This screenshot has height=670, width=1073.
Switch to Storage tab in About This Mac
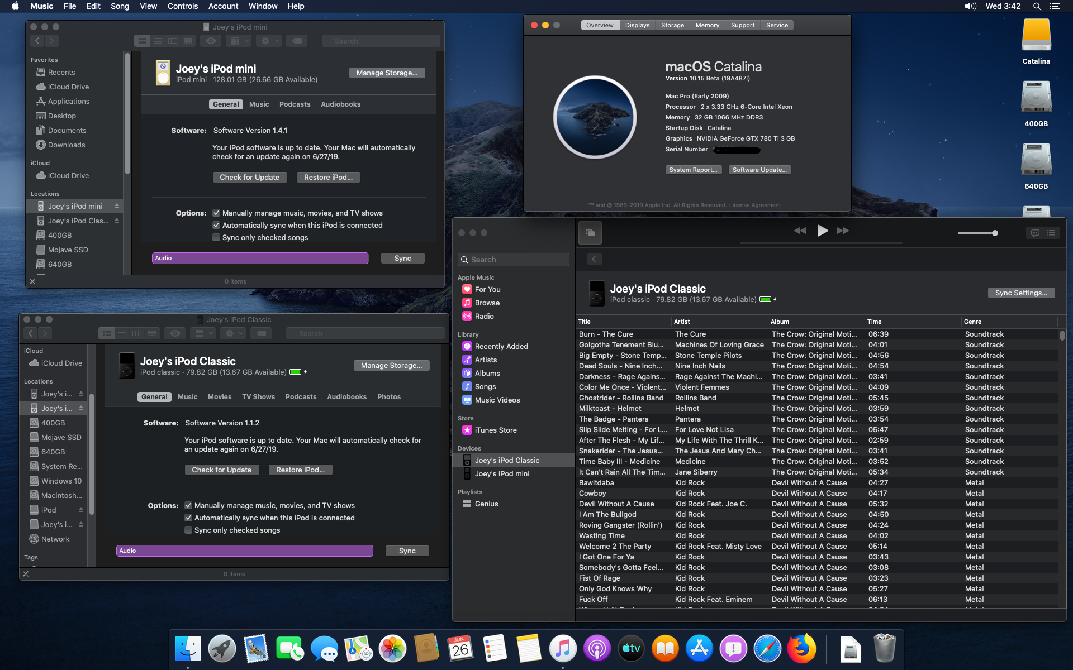click(672, 25)
